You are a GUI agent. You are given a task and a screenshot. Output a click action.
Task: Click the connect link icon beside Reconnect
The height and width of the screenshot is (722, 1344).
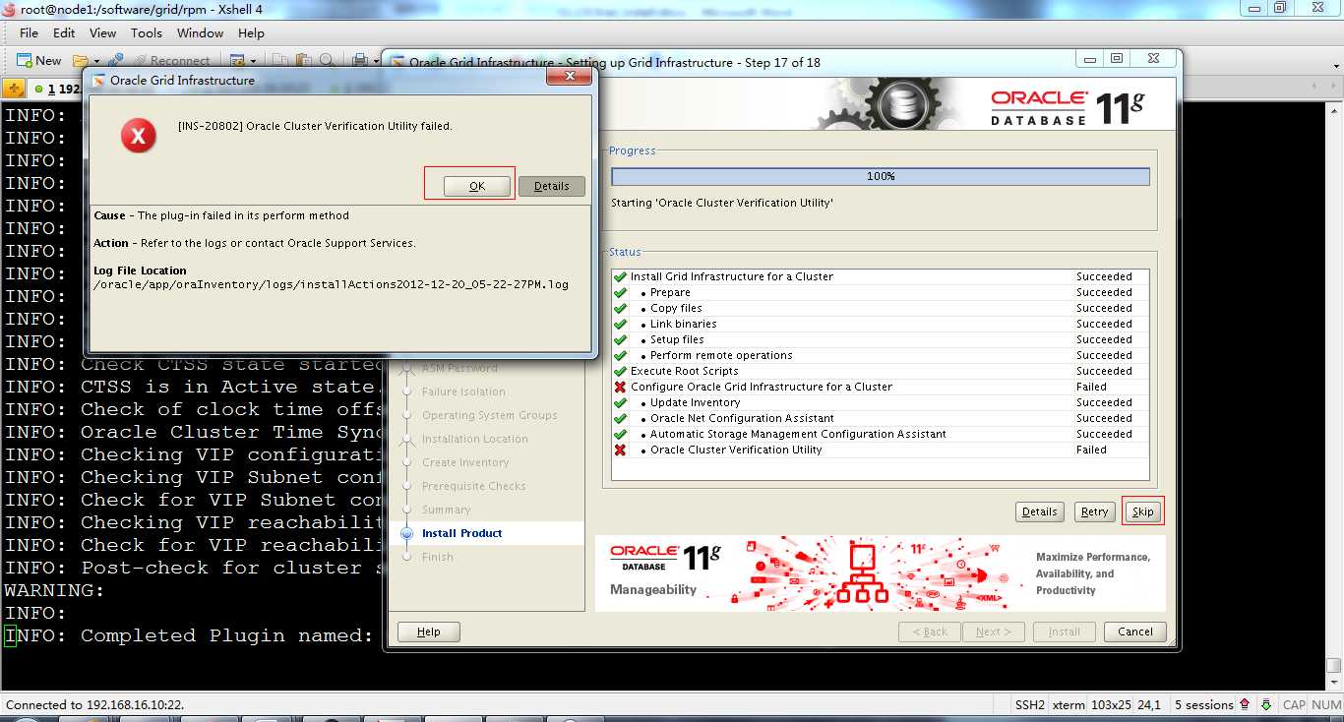(x=116, y=61)
